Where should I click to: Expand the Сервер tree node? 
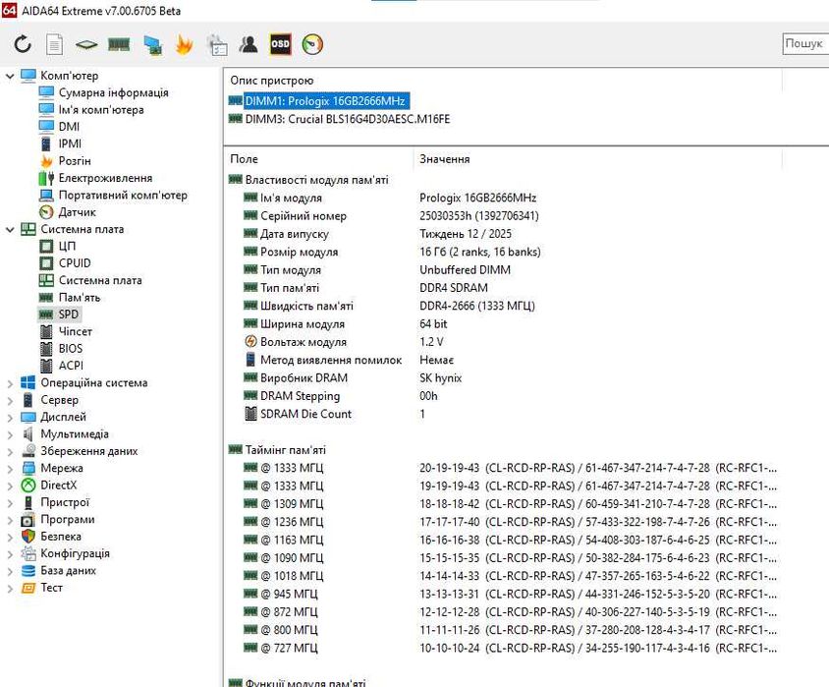click(x=10, y=400)
